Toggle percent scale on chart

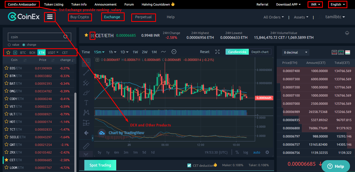click(237, 152)
